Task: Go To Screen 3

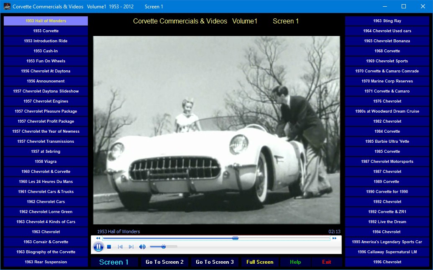Action: [215, 262]
